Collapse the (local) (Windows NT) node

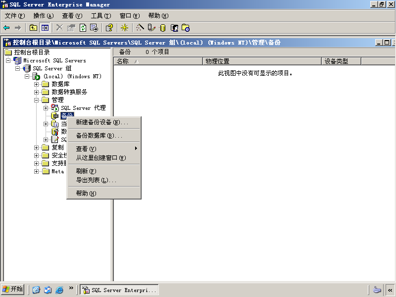pyautogui.click(x=27, y=76)
